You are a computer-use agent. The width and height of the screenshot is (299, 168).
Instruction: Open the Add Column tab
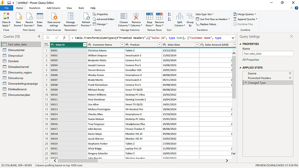53,8
